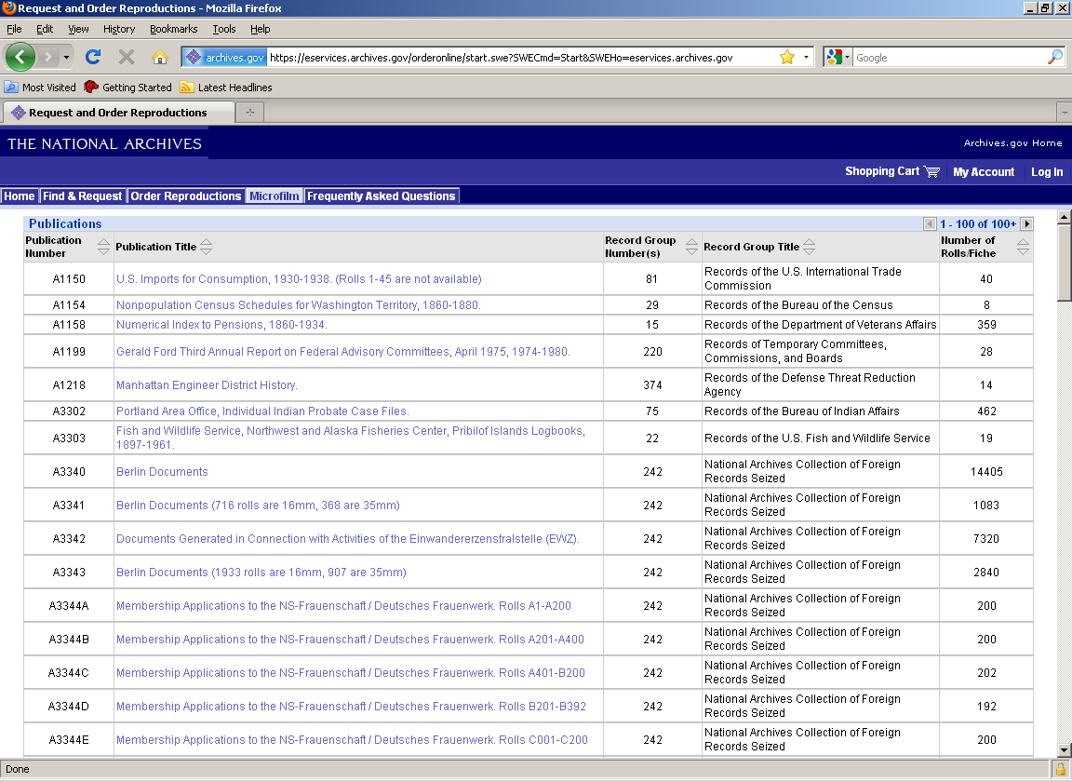This screenshot has height=782, width=1072.
Task: Click the A3343 publication number cell
Action: pyautogui.click(x=69, y=572)
